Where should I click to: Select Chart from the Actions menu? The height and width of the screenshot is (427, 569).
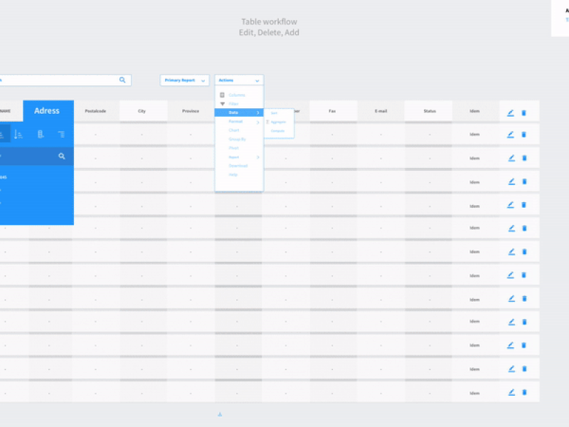coord(235,130)
